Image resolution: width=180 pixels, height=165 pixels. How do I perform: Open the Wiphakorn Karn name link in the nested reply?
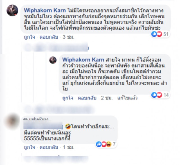point(83,60)
